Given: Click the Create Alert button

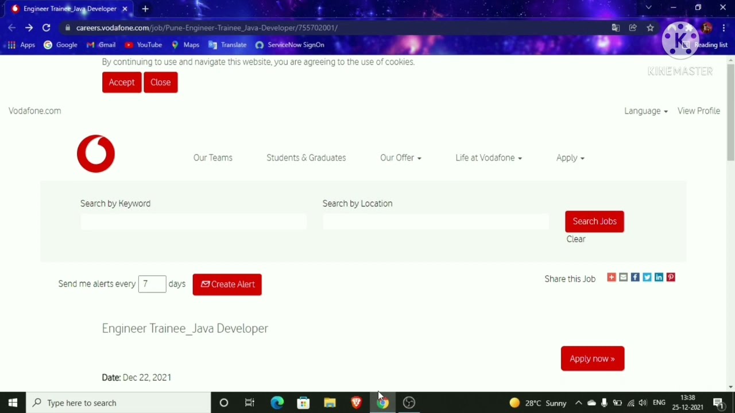Looking at the screenshot, I should point(227,285).
